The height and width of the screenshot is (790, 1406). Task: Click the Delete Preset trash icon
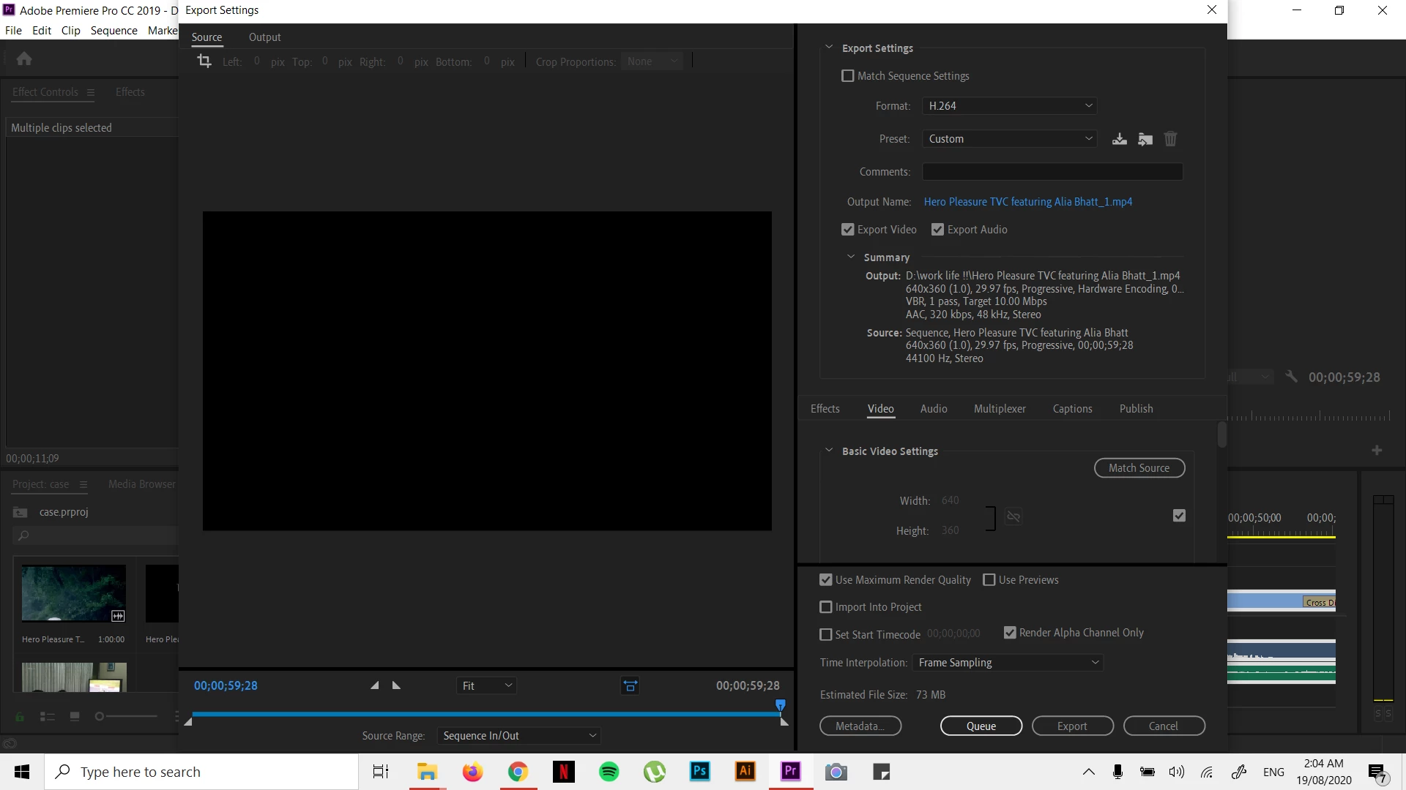click(x=1170, y=139)
